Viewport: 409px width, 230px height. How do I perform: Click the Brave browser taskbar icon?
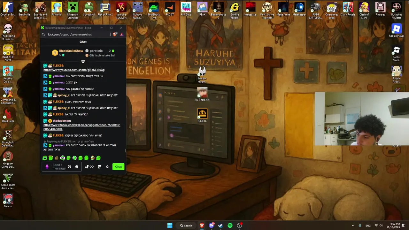click(x=202, y=226)
